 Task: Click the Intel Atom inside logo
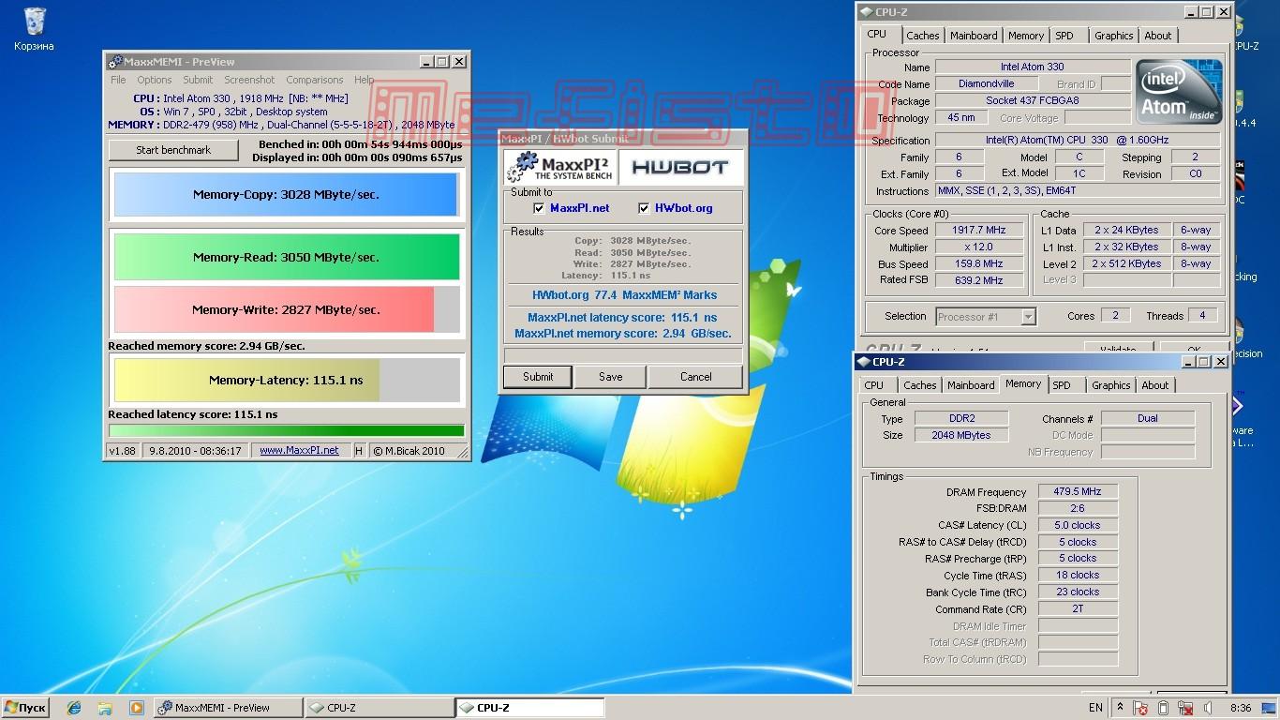(1180, 91)
